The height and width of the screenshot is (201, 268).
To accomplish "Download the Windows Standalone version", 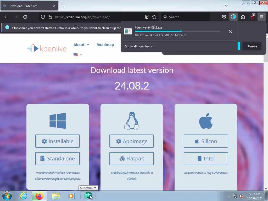I will pyautogui.click(x=58, y=159).
